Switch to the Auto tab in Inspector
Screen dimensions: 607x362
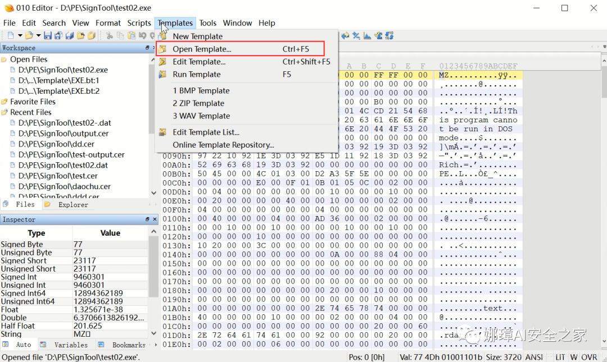click(18, 345)
